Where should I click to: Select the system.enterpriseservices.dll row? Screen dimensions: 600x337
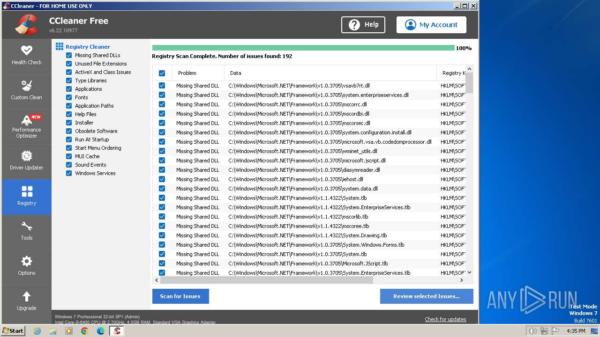point(309,95)
